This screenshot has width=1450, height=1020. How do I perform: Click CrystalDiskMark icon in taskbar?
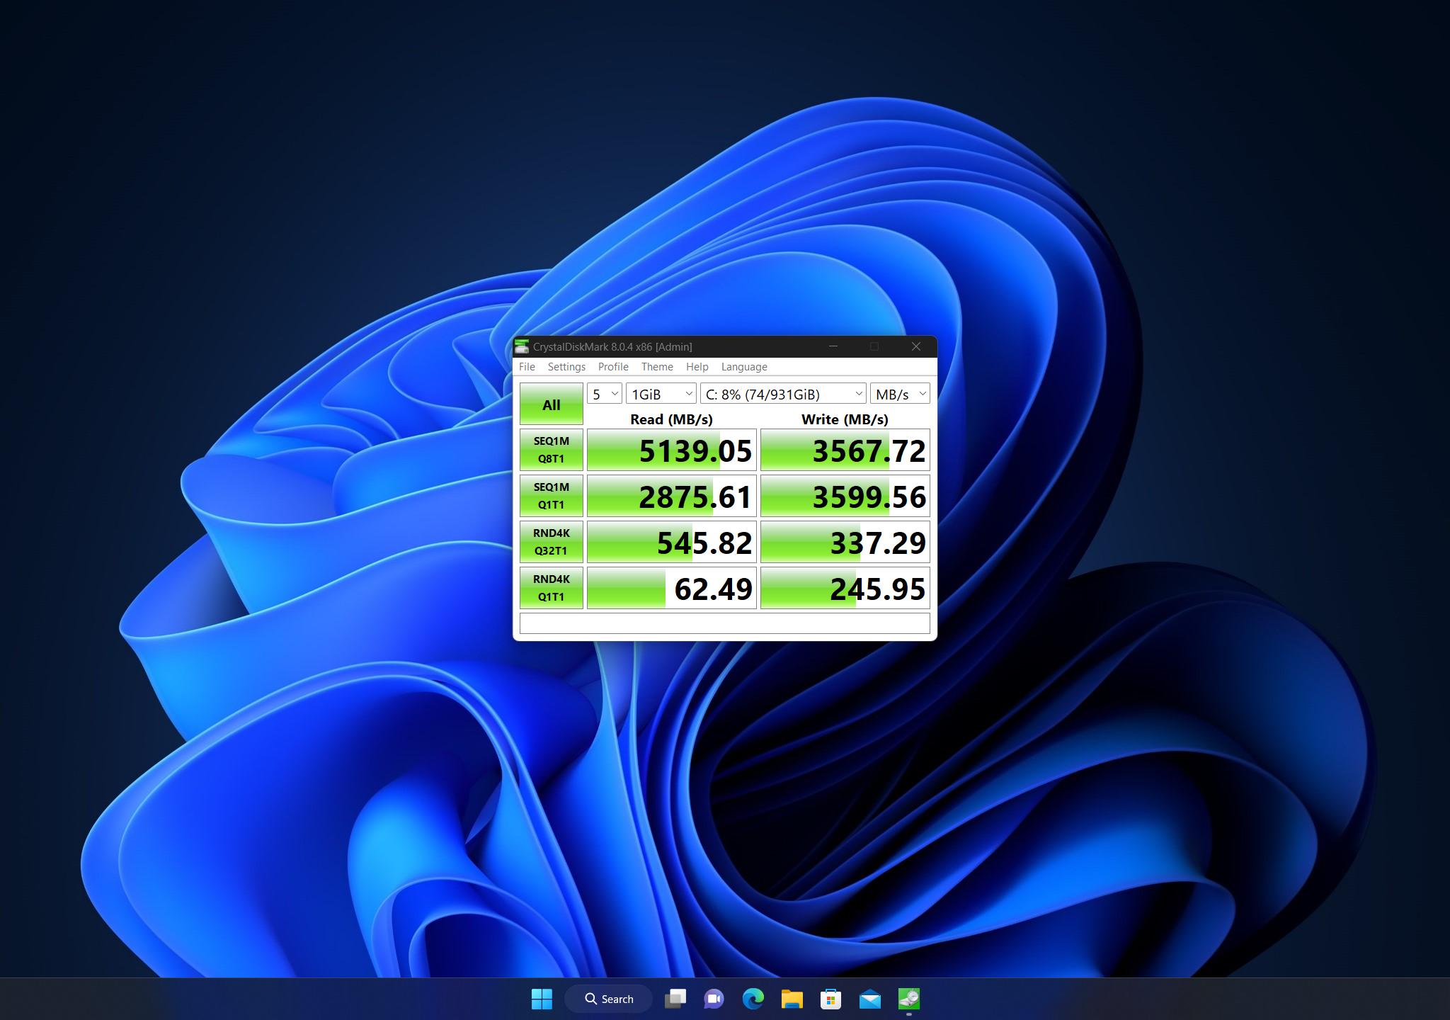click(x=908, y=999)
